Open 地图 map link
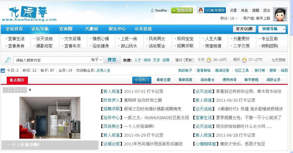 [284, 71]
